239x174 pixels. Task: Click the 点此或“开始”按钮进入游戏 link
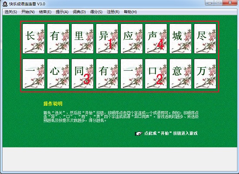(x=171, y=133)
